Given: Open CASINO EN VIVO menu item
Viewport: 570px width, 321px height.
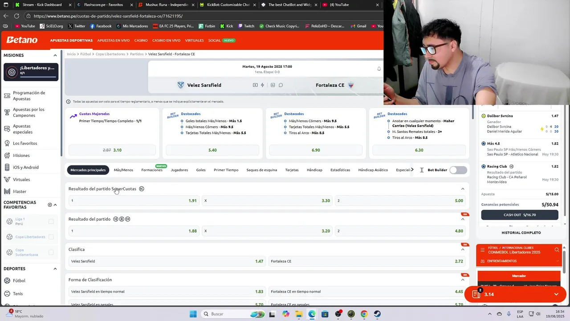Looking at the screenshot, I should pos(167,40).
